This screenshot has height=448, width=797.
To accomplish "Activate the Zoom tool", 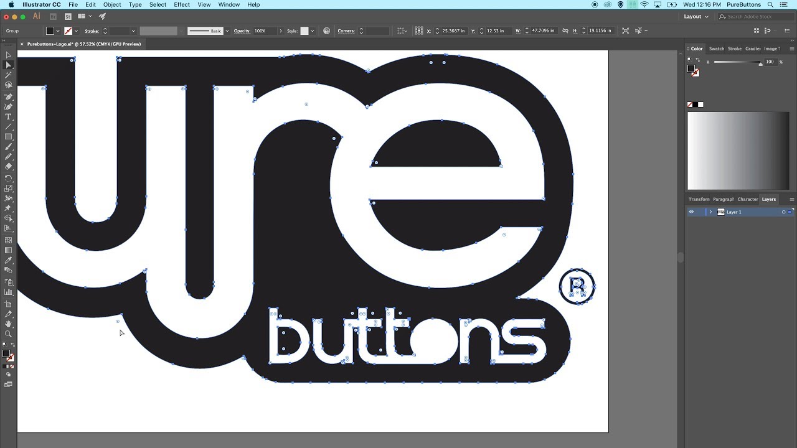I will [8, 334].
